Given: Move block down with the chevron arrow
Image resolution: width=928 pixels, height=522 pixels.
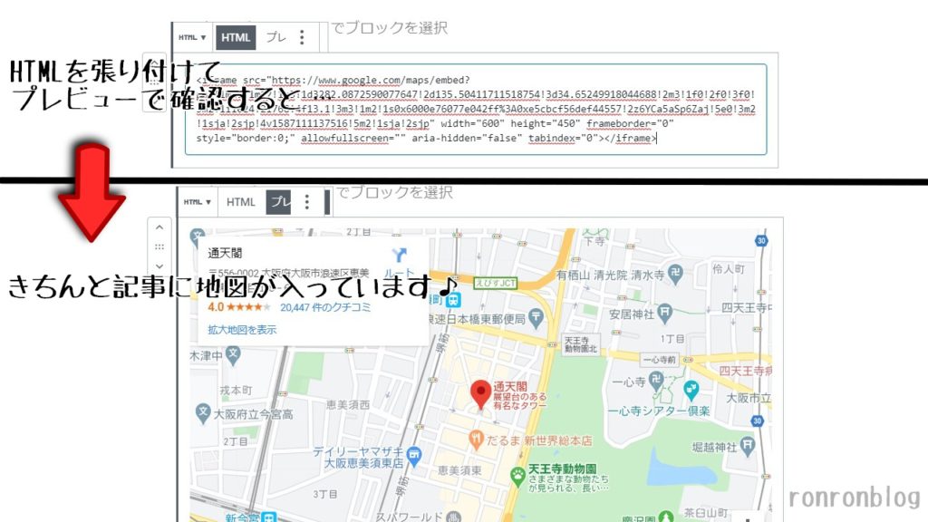Looking at the screenshot, I should (159, 266).
